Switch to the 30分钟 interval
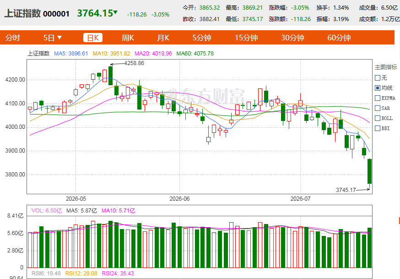 (x=292, y=38)
